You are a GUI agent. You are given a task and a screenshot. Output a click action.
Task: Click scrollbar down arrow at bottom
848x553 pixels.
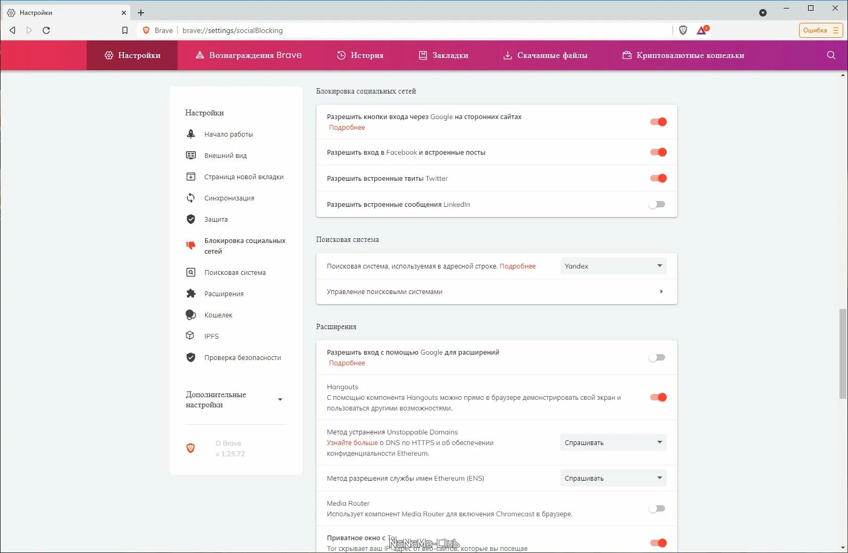(x=843, y=548)
